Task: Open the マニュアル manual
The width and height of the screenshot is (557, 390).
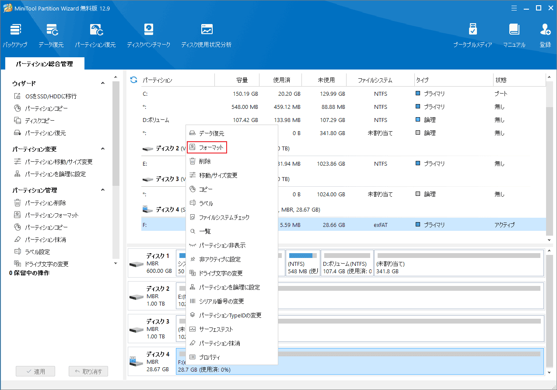Action: tap(514, 35)
